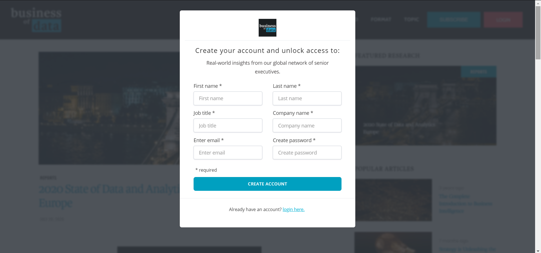The height and width of the screenshot is (253, 541).
Task: Click the Business of Data modal logo
Action: point(267,28)
